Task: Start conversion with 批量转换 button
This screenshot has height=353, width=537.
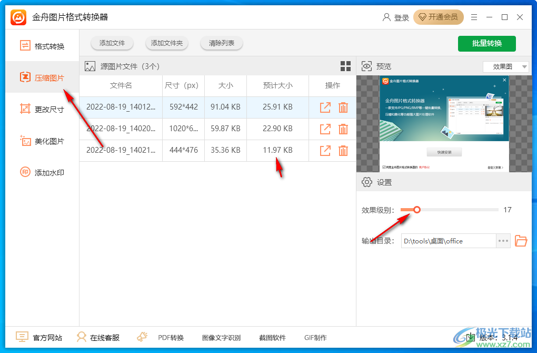Action: pos(486,44)
